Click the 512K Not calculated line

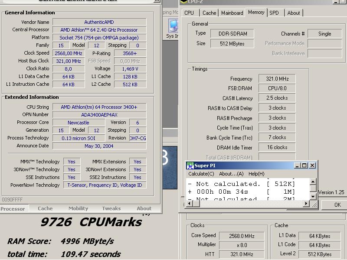[x=241, y=184]
